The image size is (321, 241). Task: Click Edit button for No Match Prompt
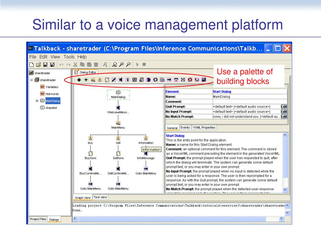(x=284, y=117)
